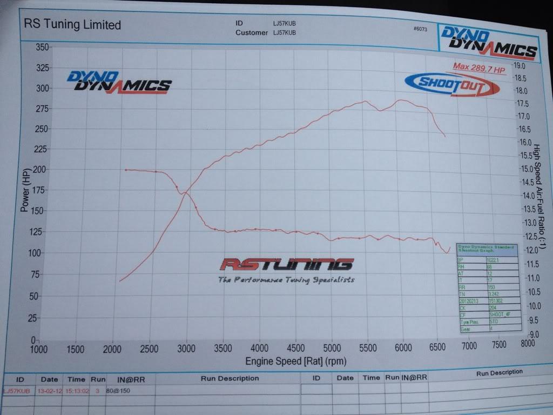Click the LJ57KUB value beside Customer

click(284, 33)
